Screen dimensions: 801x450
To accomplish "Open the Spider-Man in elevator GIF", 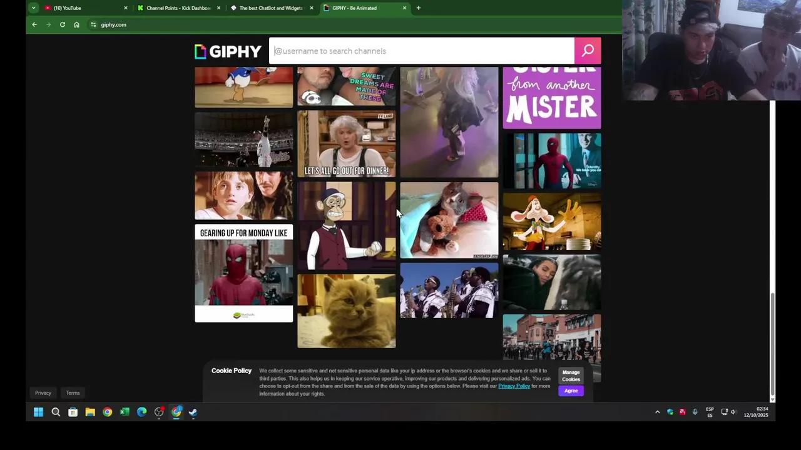I will click(x=552, y=161).
